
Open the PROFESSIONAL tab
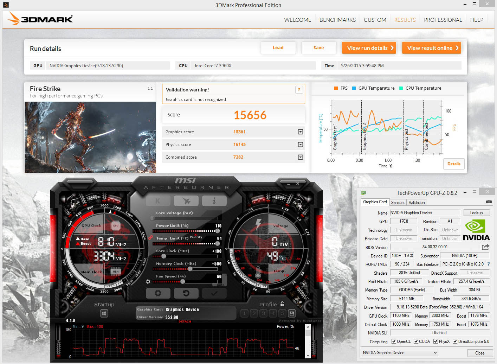[x=443, y=20]
